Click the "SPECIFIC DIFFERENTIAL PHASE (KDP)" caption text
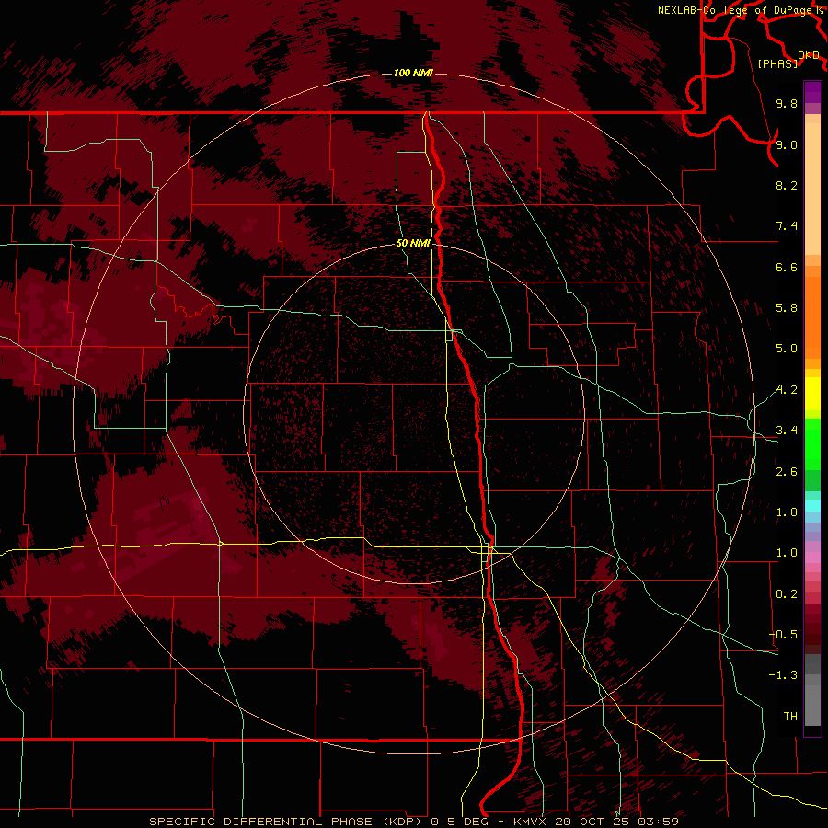Image resolution: width=828 pixels, height=828 pixels. 285,822
